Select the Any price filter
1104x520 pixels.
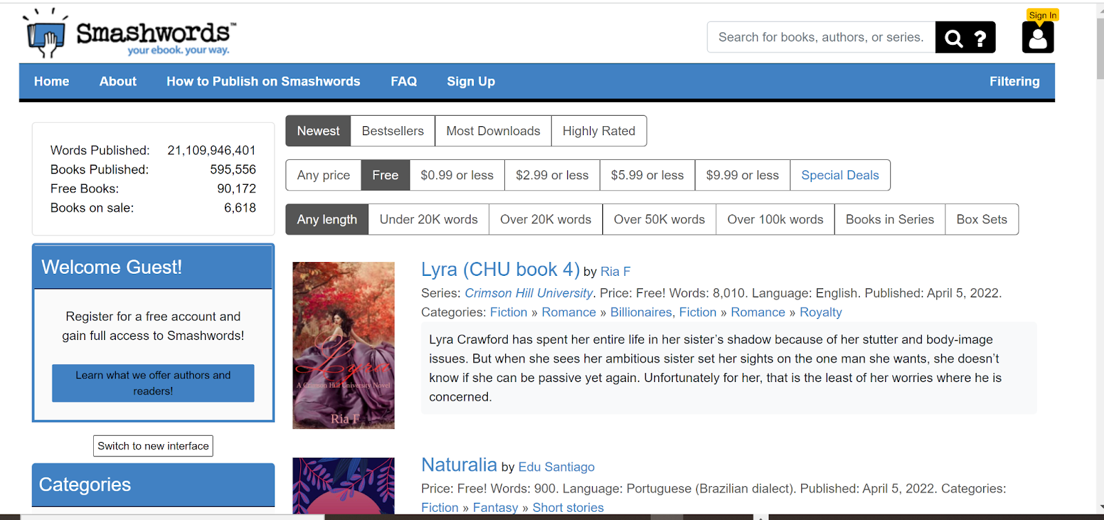(324, 175)
